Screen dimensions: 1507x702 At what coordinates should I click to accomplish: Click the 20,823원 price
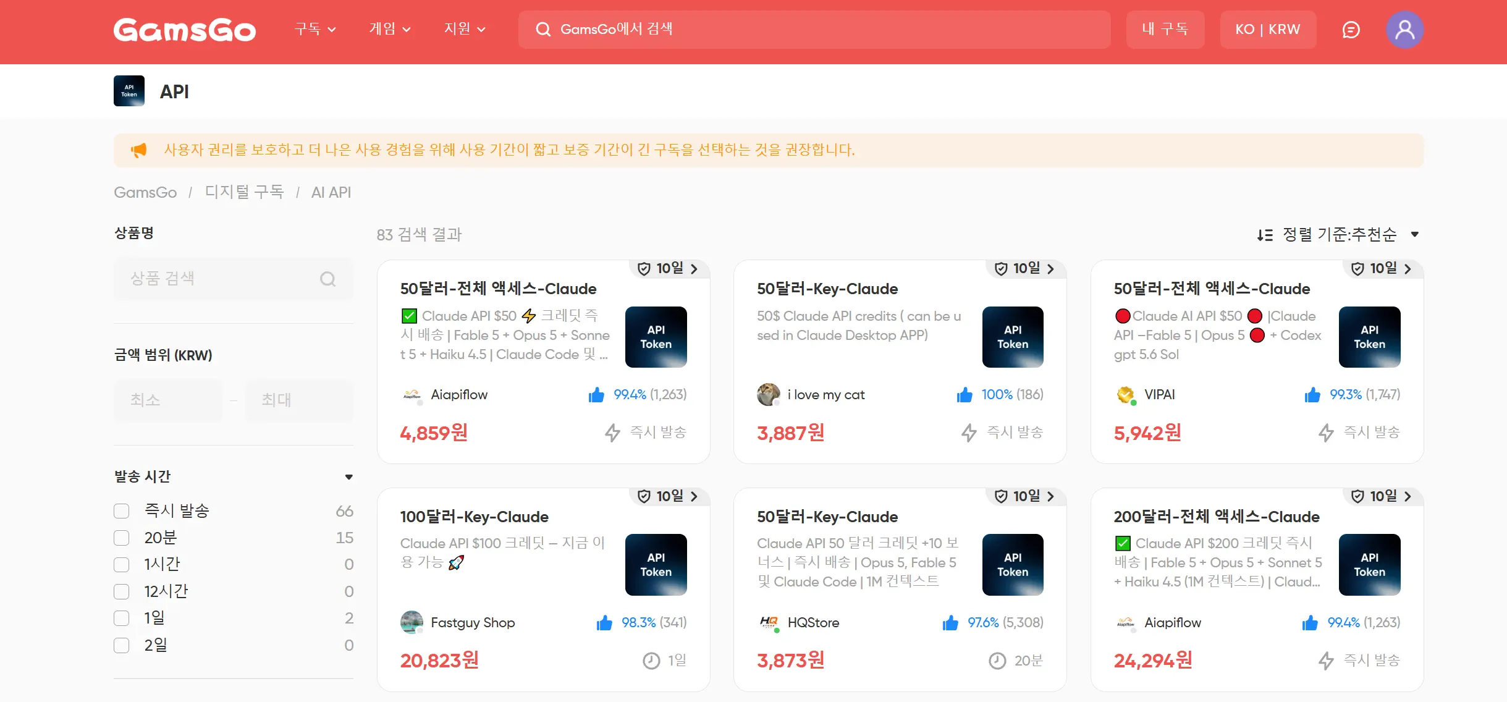pos(439,661)
